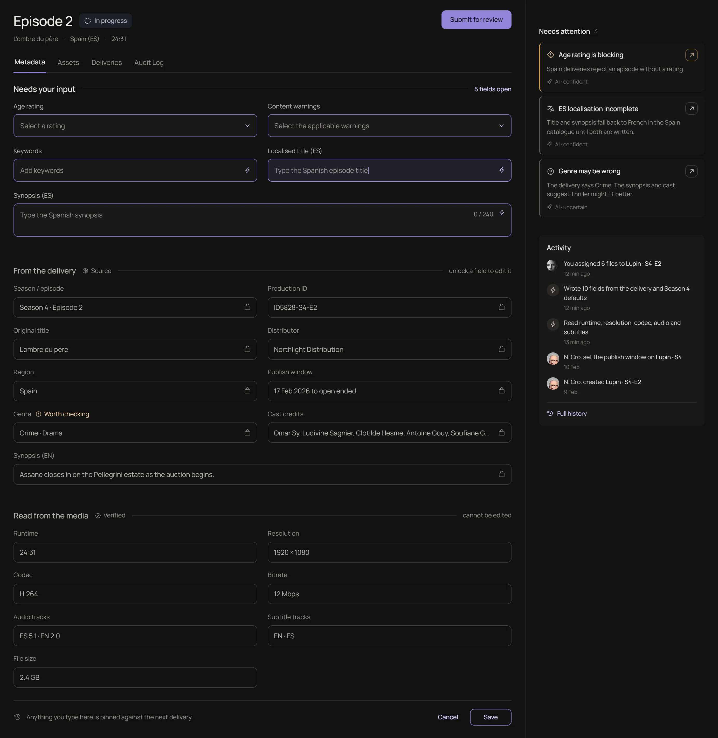Unlock the Cast credits field
The height and width of the screenshot is (738, 718).
point(502,432)
